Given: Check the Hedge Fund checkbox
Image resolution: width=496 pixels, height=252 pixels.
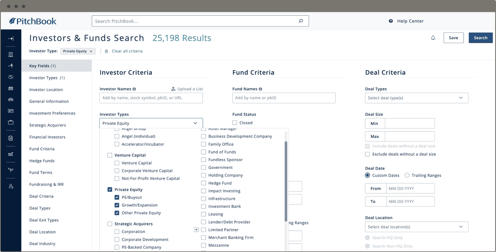Looking at the screenshot, I should [x=203, y=183].
